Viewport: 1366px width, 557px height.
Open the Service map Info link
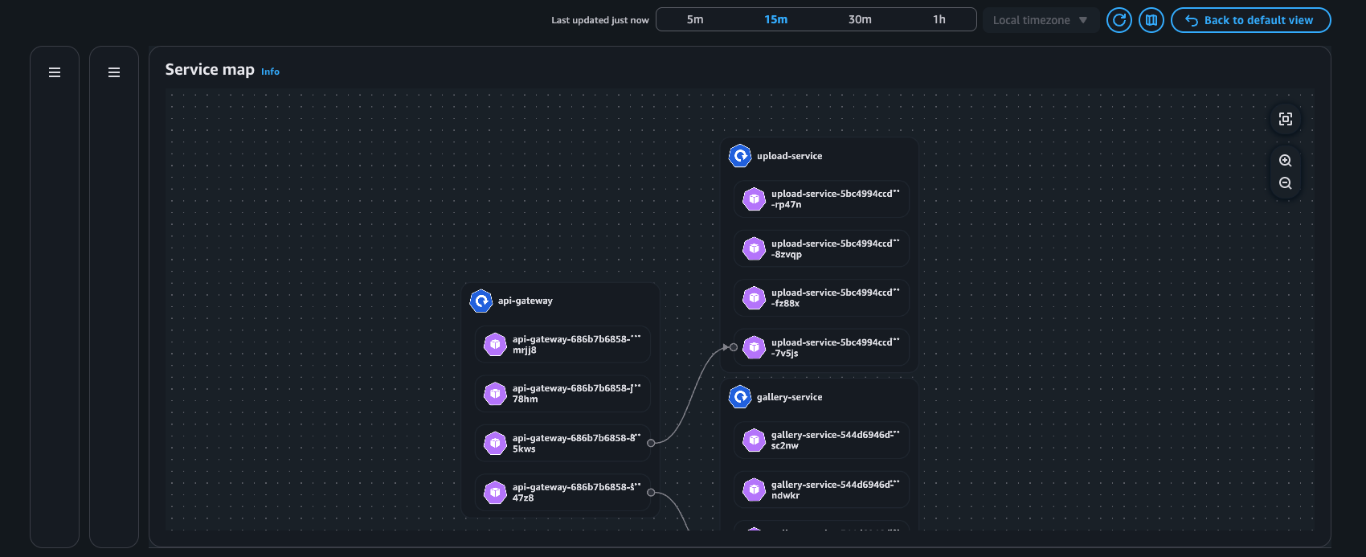coord(270,72)
